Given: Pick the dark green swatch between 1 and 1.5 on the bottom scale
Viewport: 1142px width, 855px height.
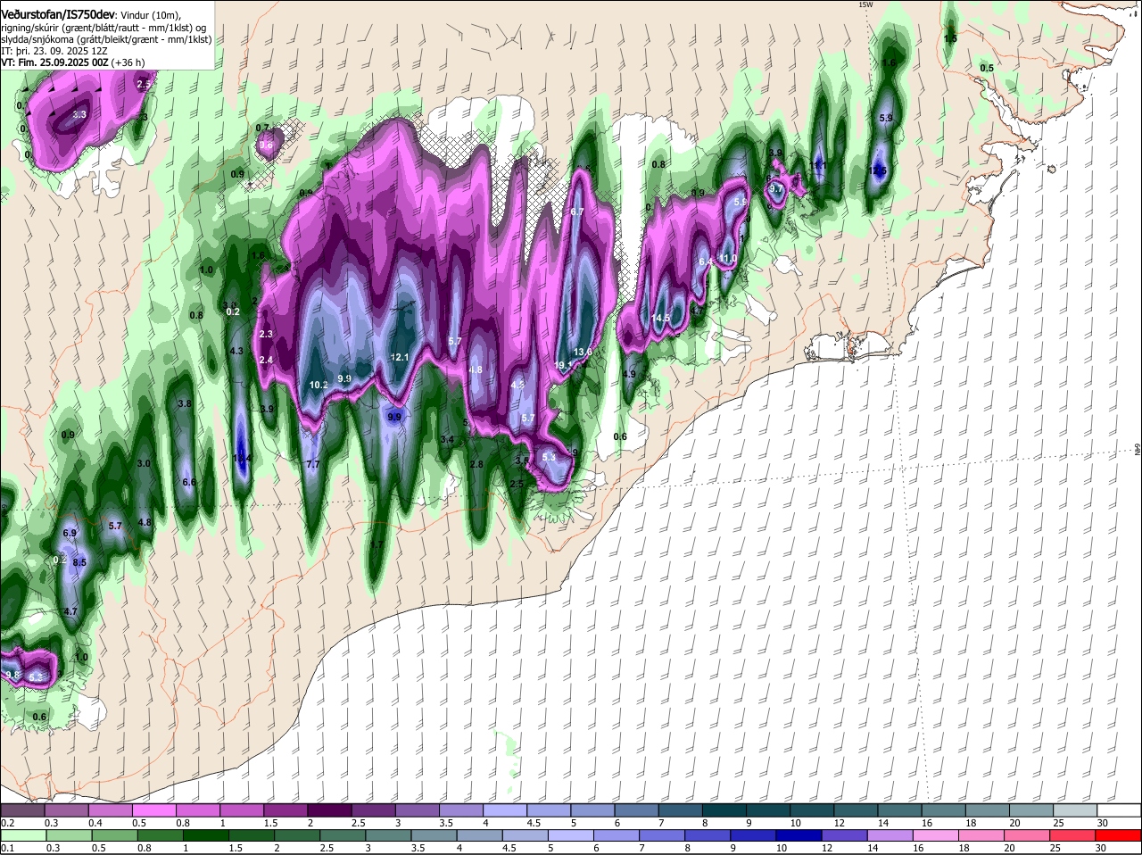Looking at the screenshot, I should [x=206, y=835].
